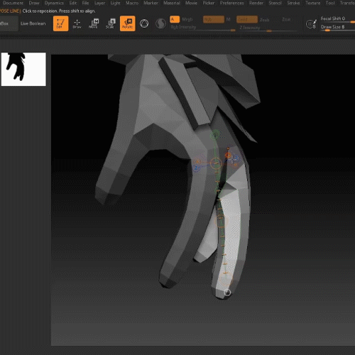The image size is (355, 355).
Task: Click the hand silhouette thumbnail
Action: 23,69
